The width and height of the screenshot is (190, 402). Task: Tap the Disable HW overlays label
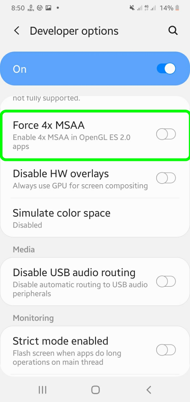pyautogui.click(x=61, y=174)
